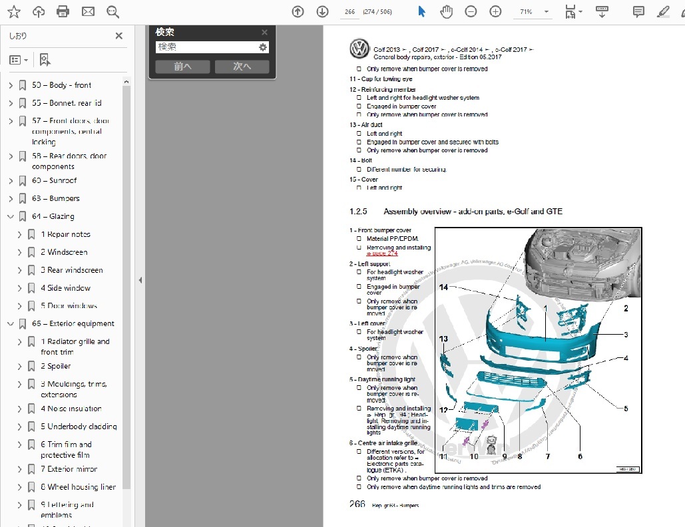
Task: Zoom in with plus icon
Action: 495,12
